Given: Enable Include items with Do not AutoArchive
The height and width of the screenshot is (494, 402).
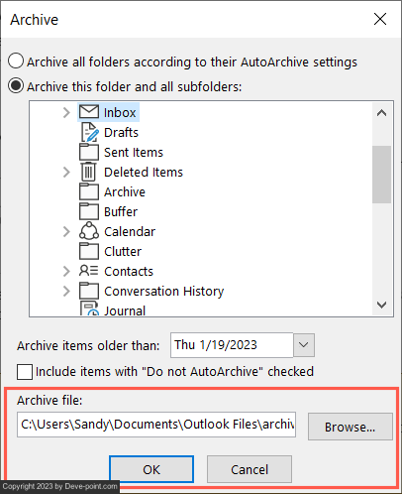Looking at the screenshot, I should pos(25,372).
